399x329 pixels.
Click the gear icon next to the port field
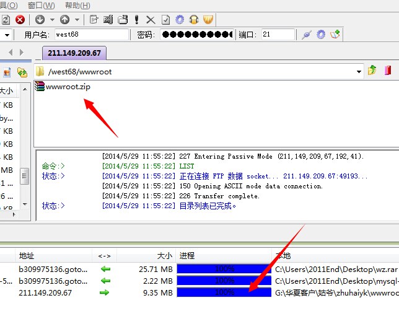point(321,35)
